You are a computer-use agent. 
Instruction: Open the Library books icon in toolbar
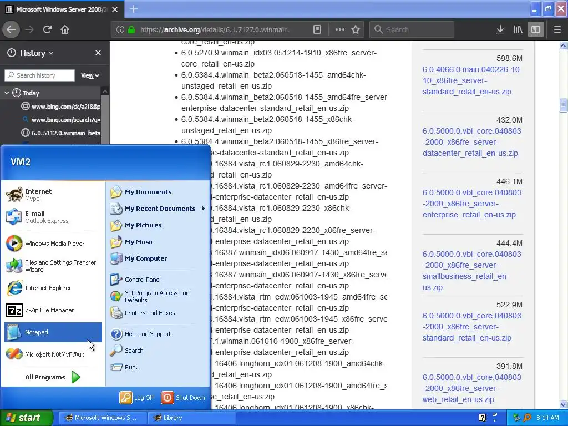518,29
